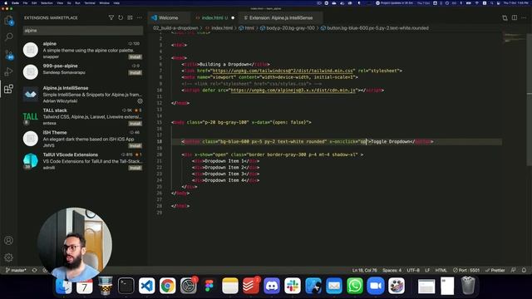This screenshot has height=299, width=532.
Task: Click the Prettier status bar item
Action: 495,270
